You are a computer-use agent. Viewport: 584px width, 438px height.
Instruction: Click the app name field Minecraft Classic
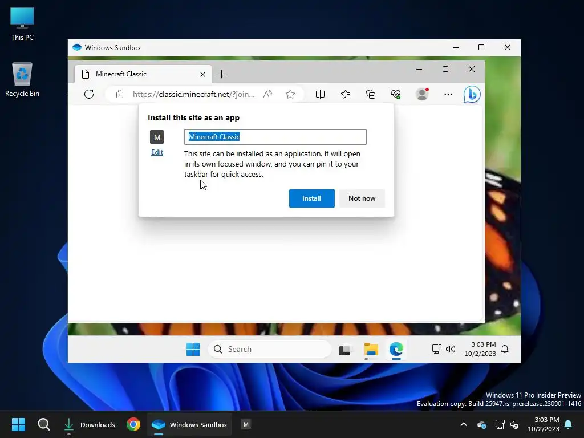click(275, 137)
